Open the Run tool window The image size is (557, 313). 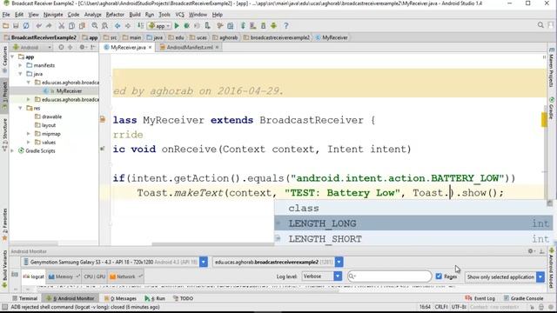[x=155, y=298]
